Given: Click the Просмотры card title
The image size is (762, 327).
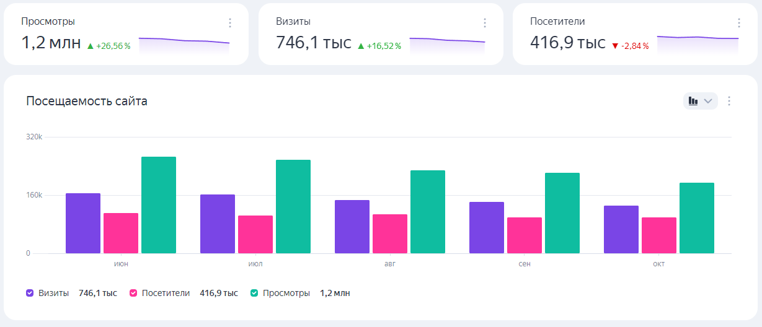Looking at the screenshot, I should point(48,21).
